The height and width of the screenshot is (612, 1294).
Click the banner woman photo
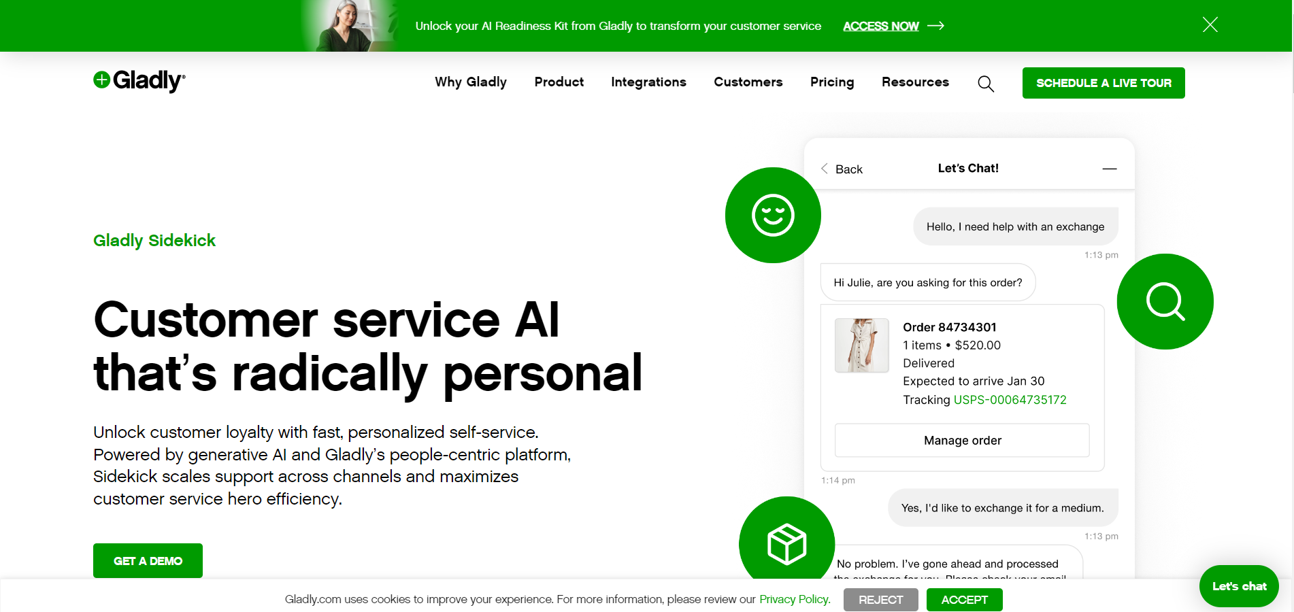350,26
